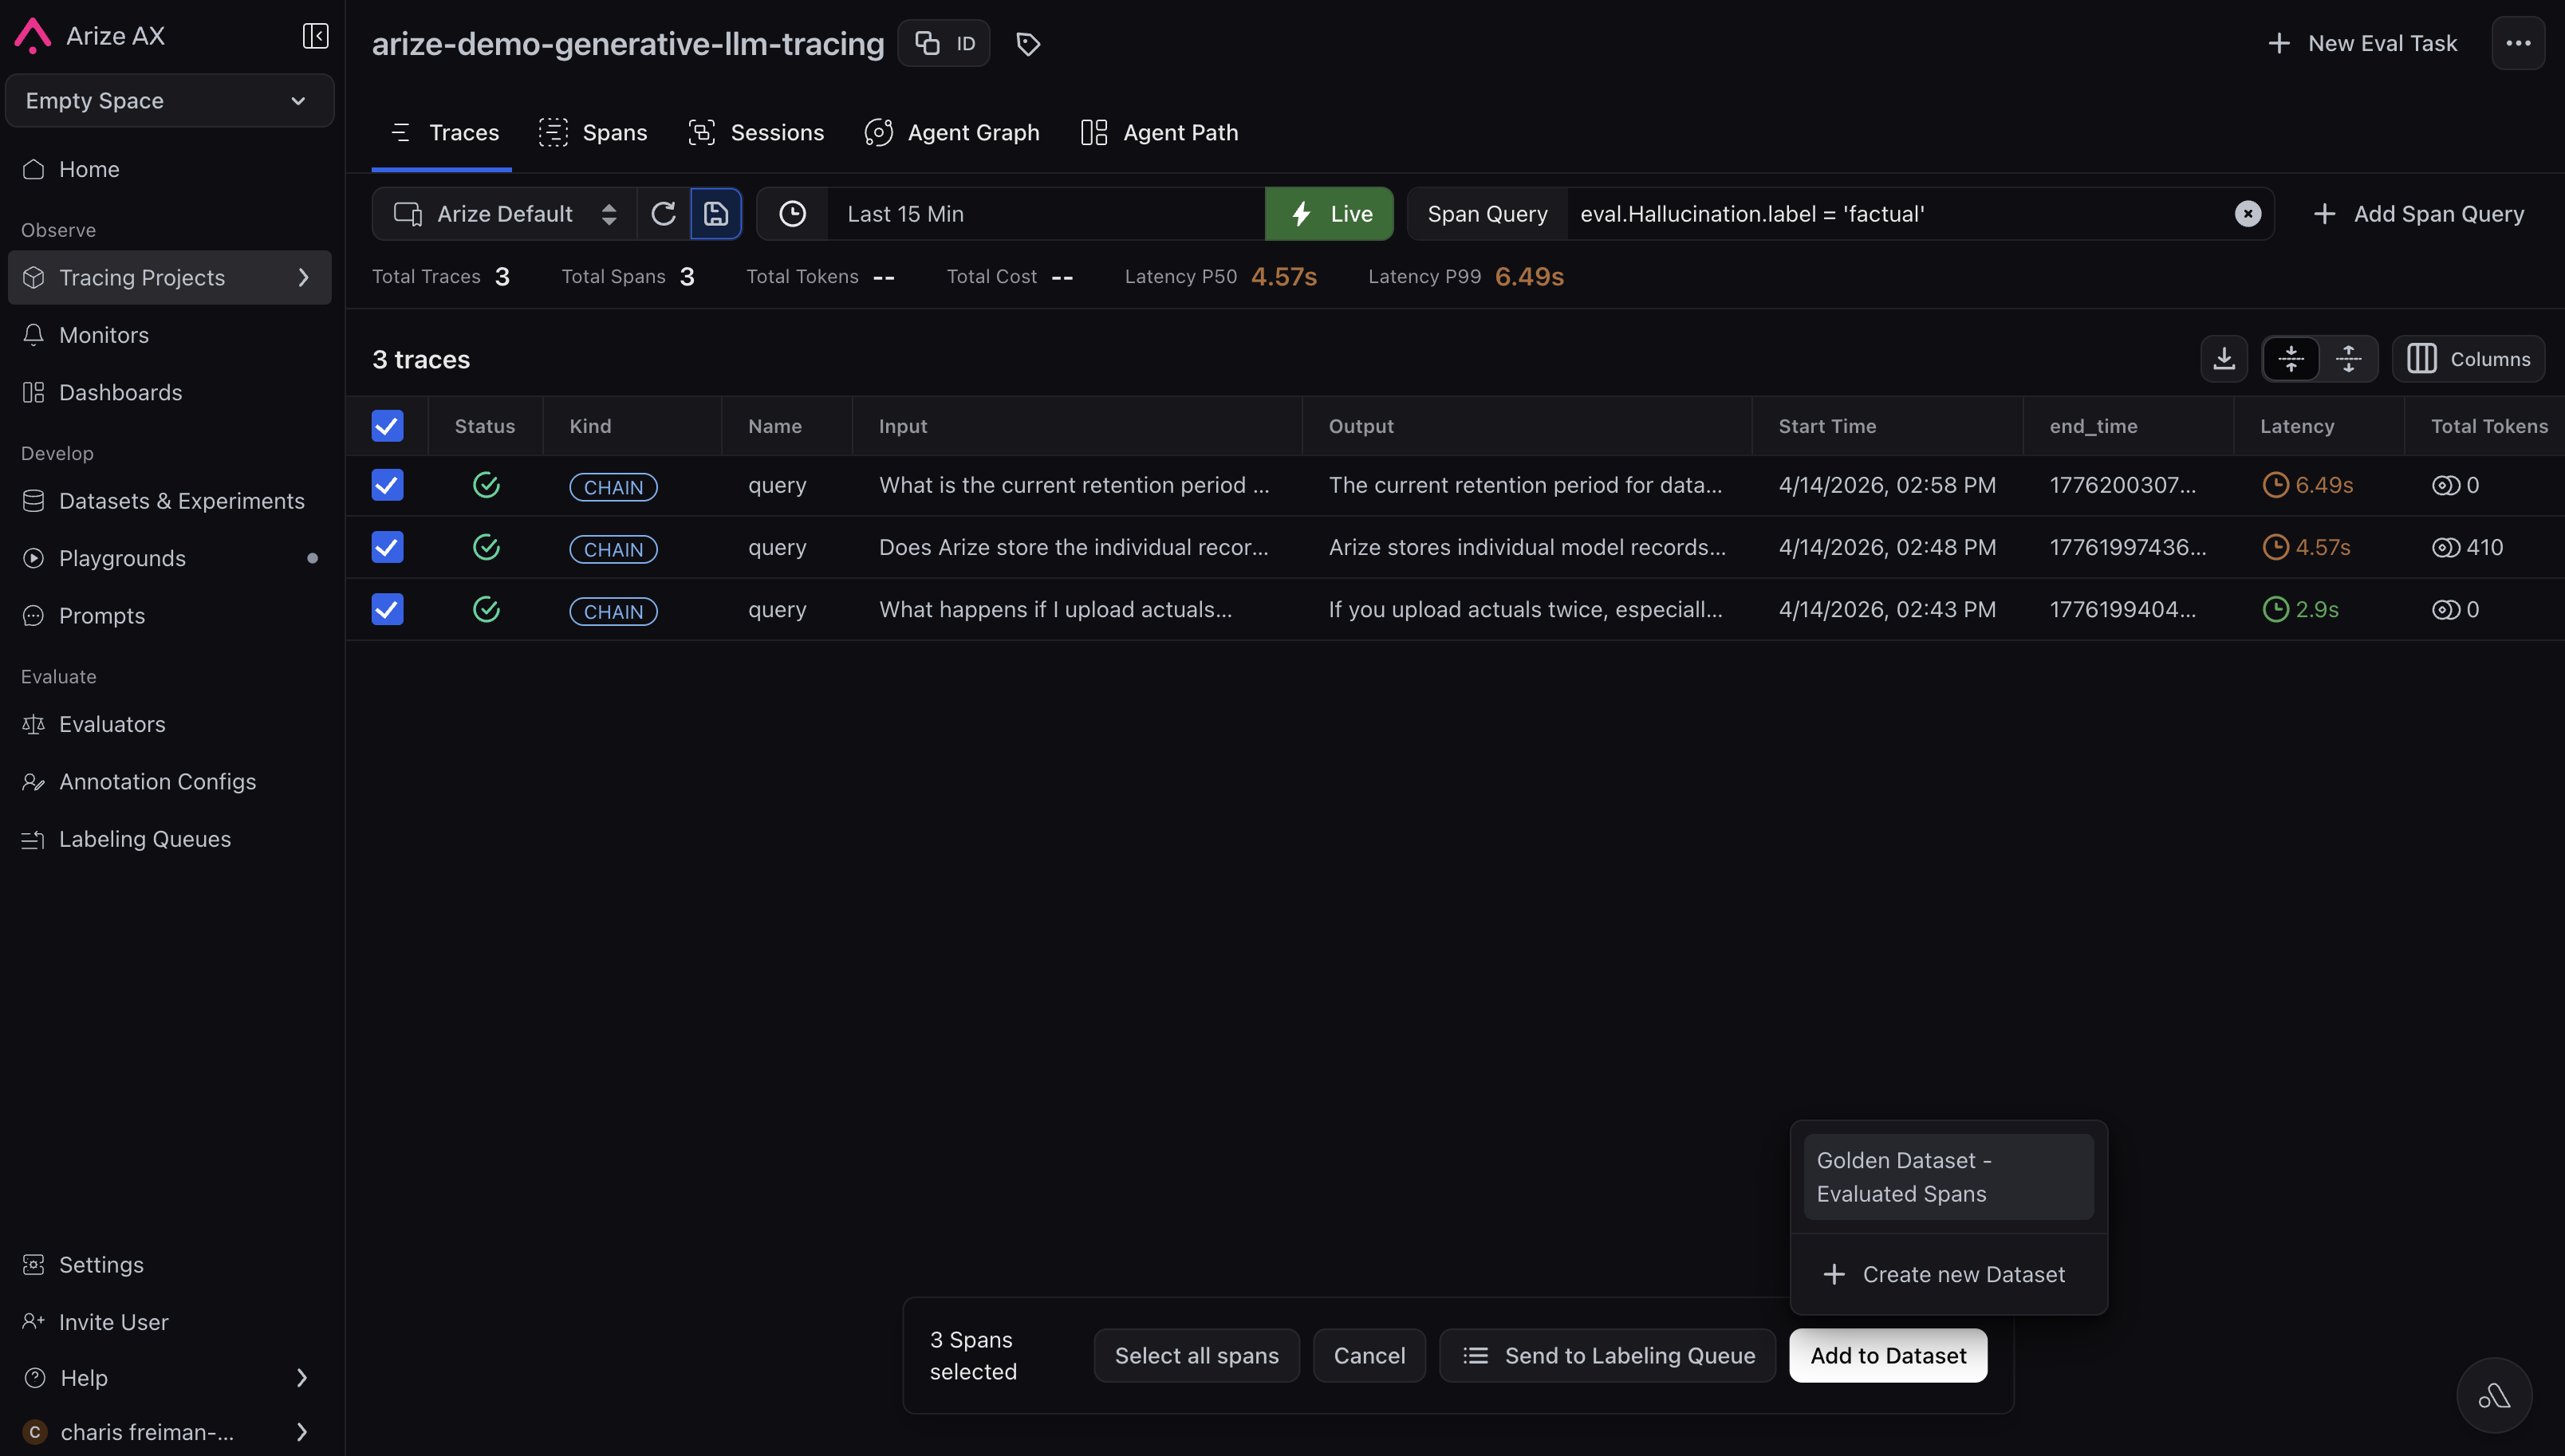Click input 'Does Arize store the individual recor...'
This screenshot has width=2565, height=1456.
(1073, 547)
